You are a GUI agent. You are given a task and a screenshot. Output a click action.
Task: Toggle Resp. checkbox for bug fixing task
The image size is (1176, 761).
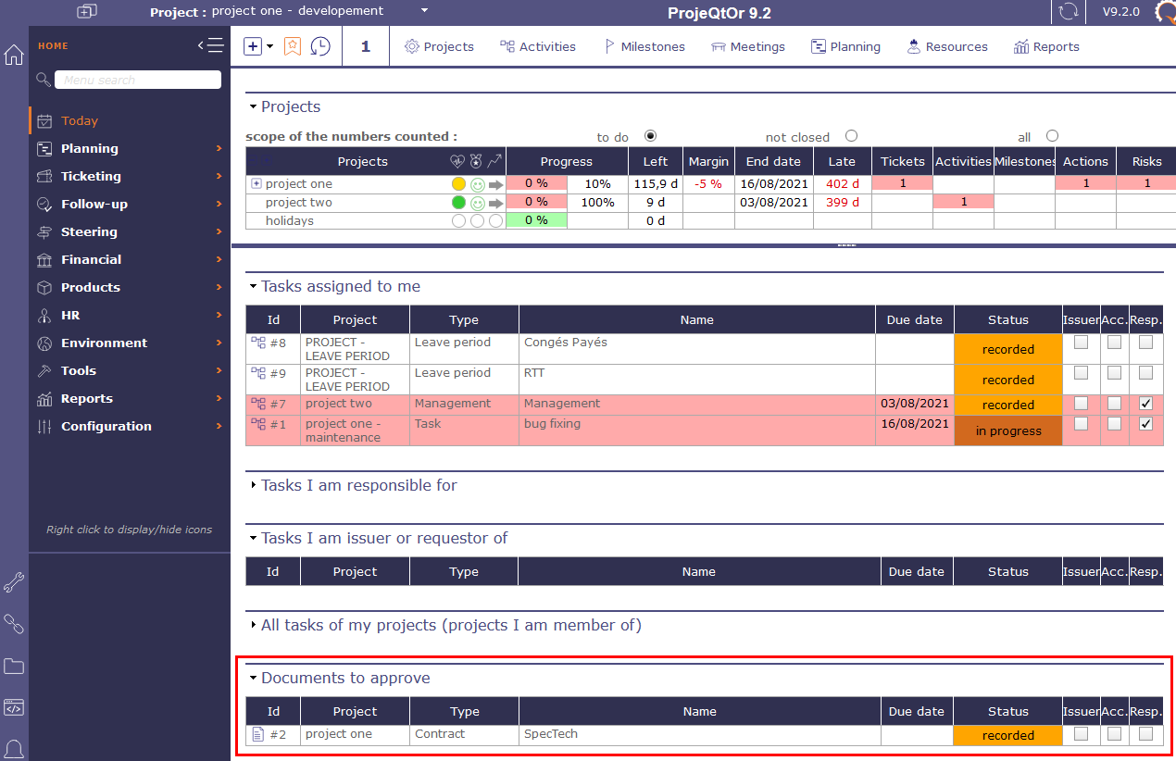coord(1145,424)
